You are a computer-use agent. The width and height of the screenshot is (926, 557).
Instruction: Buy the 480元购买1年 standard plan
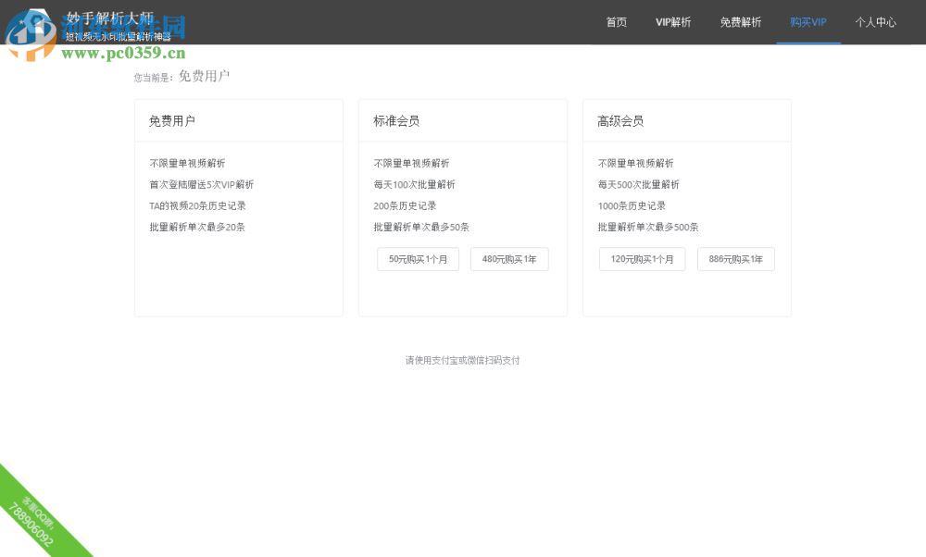[509, 259]
